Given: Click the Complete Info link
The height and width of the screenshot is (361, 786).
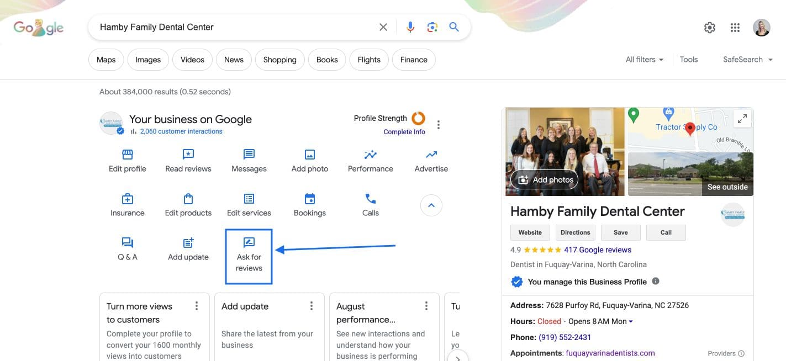Looking at the screenshot, I should click(404, 132).
